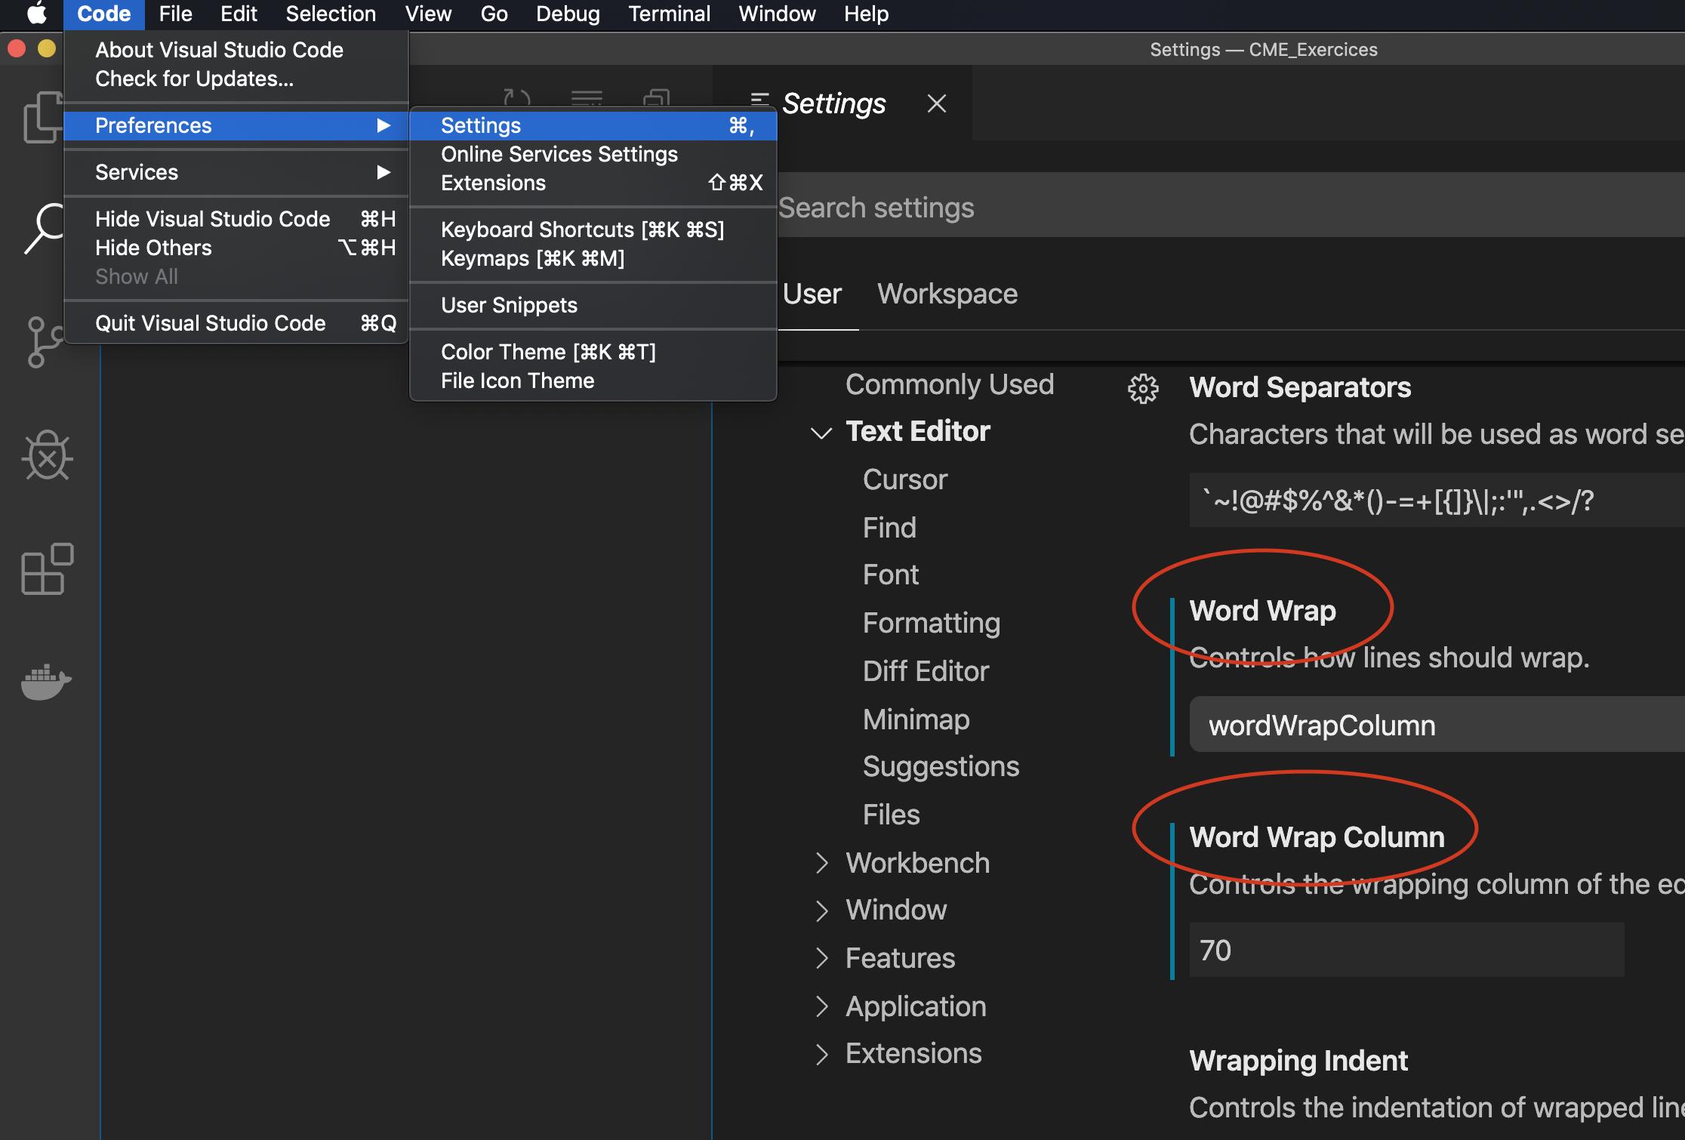Select Quit Visual Studio Code
Screen dimensions: 1685x1140
(236, 323)
